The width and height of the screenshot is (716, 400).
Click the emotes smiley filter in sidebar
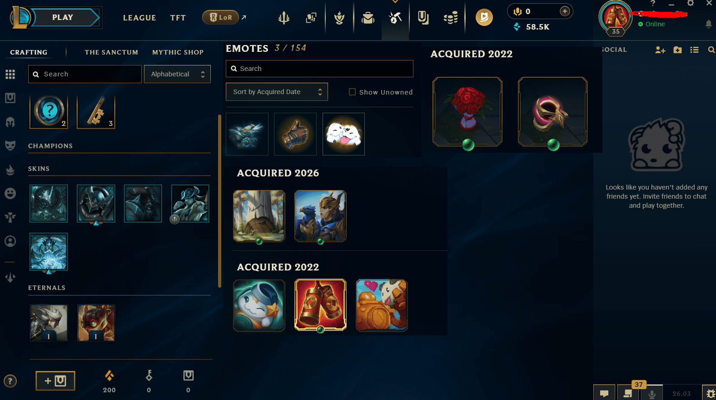[10, 193]
